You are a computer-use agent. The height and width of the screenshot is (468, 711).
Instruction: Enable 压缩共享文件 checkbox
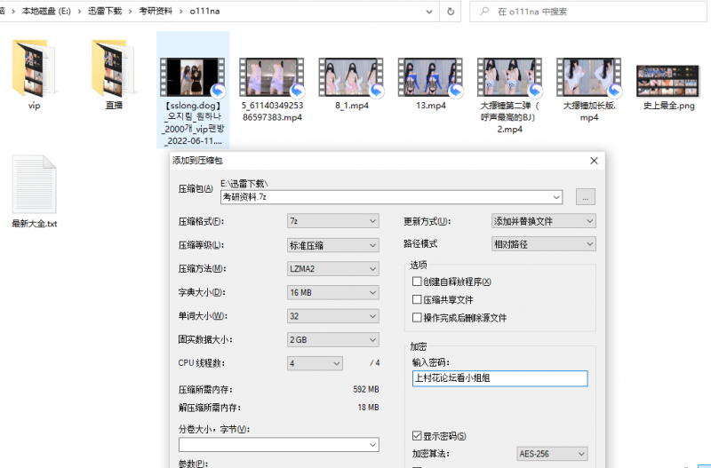[x=417, y=299]
